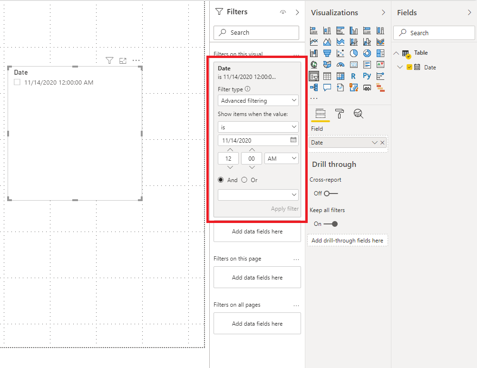Select the Donut chart visual
This screenshot has width=477, height=368.
pyautogui.click(x=367, y=53)
